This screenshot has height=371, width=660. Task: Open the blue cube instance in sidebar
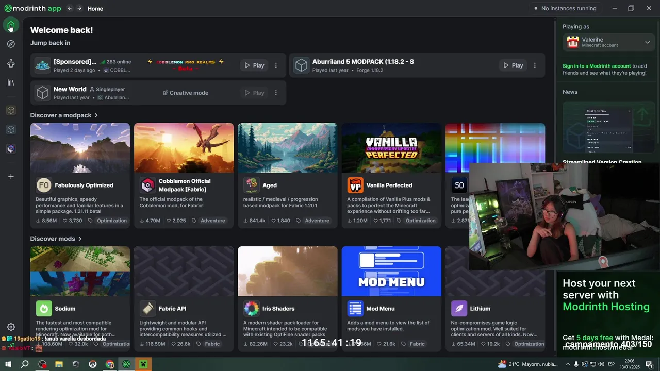pyautogui.click(x=11, y=129)
